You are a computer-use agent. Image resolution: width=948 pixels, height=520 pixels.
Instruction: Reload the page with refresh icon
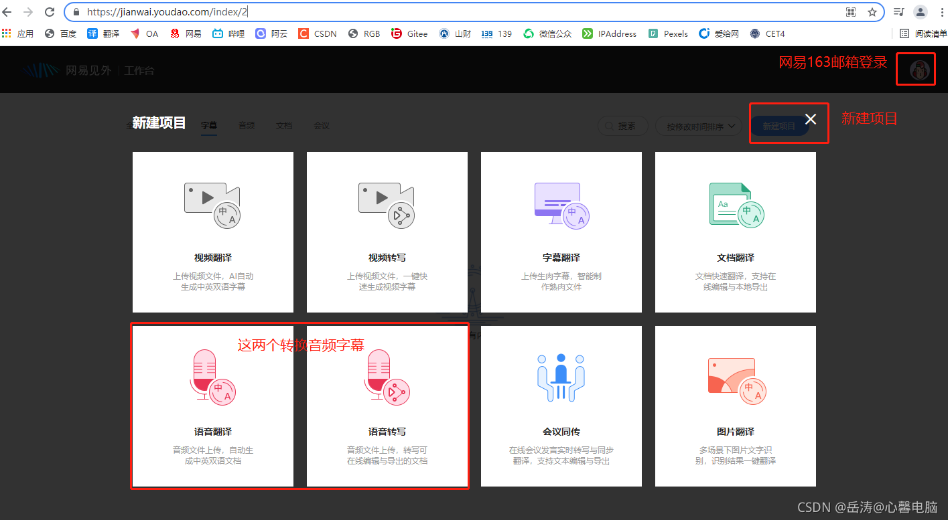(x=50, y=12)
